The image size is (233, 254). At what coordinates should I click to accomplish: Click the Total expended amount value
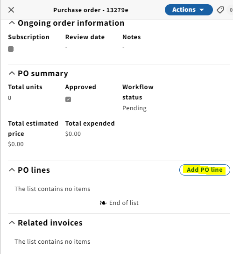tap(73, 134)
